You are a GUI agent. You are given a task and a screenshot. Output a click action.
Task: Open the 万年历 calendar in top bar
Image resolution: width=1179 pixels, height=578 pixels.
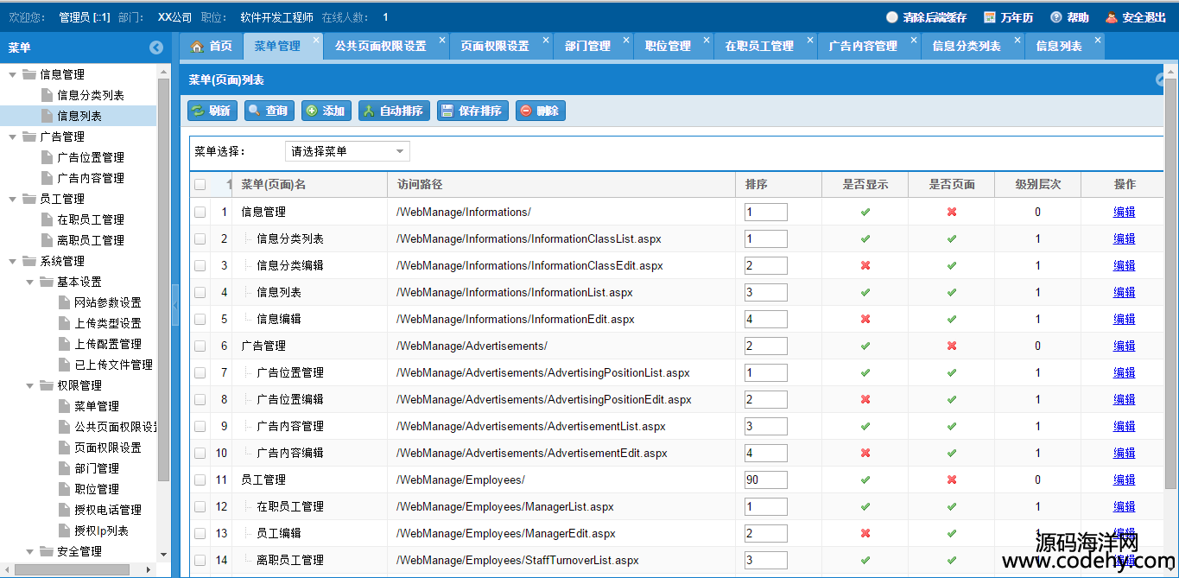point(1008,17)
